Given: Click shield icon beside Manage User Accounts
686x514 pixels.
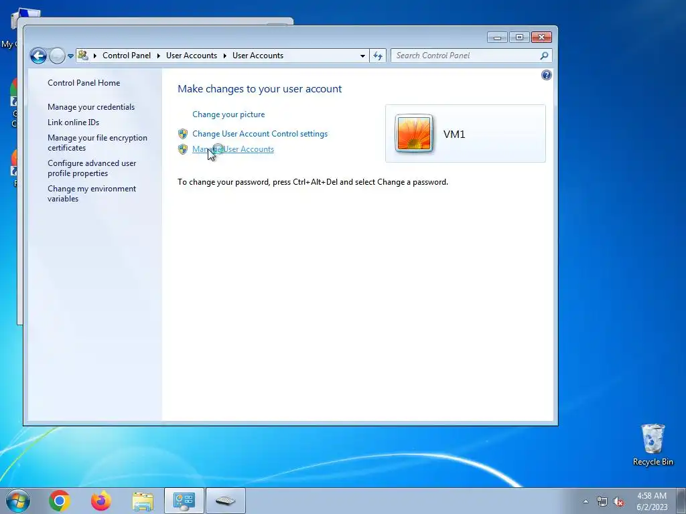Looking at the screenshot, I should (x=183, y=149).
